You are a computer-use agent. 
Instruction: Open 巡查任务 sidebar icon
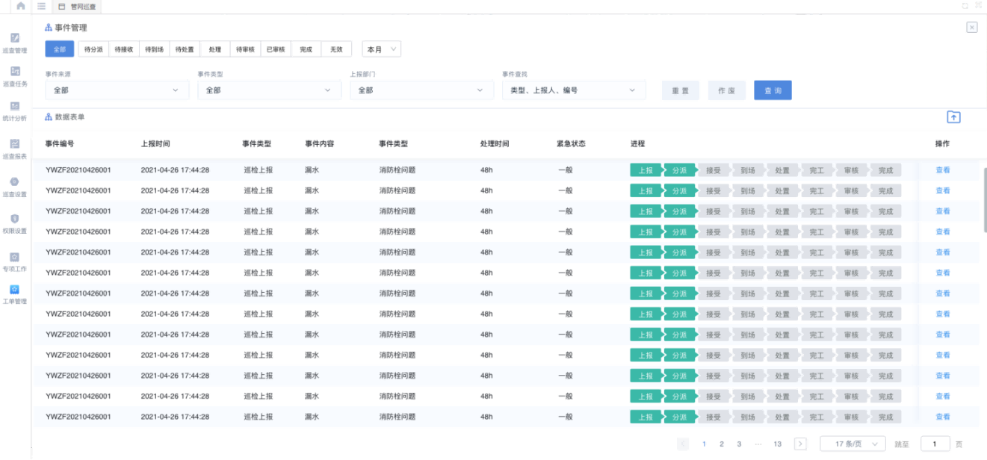click(15, 75)
